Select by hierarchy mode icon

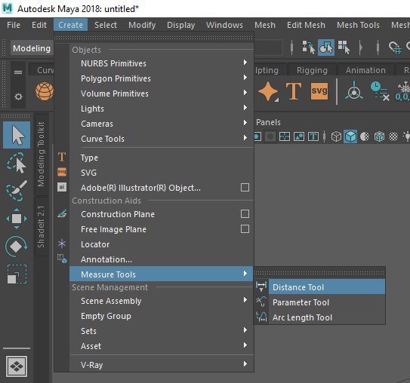pyautogui.click(x=309, y=47)
